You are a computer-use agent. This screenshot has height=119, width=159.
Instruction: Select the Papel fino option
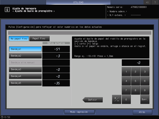[x=39, y=39]
